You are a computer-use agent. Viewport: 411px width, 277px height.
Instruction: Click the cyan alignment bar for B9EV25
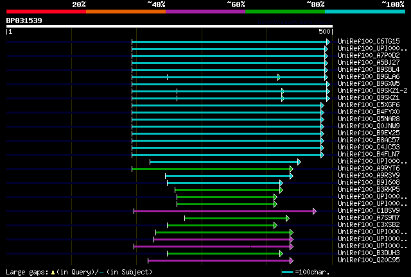[227, 134]
